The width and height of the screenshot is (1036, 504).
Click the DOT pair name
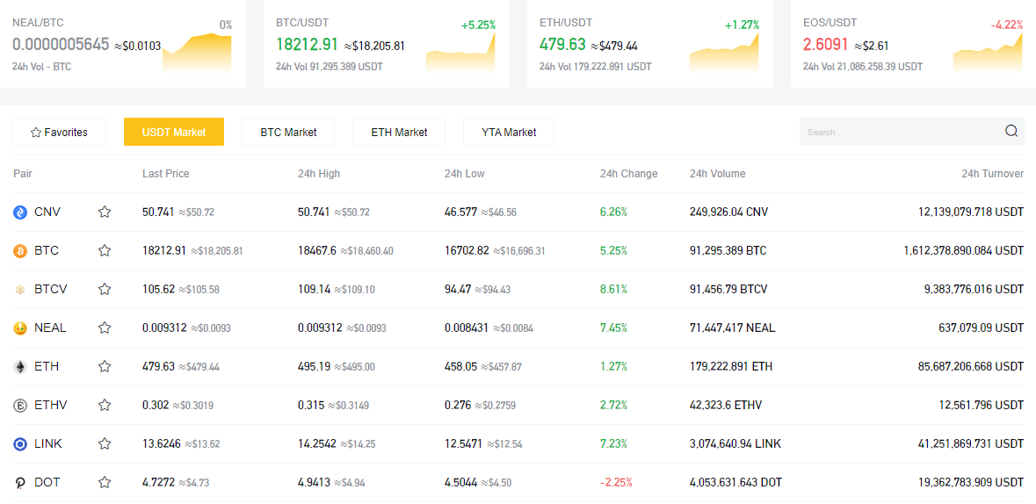point(47,482)
